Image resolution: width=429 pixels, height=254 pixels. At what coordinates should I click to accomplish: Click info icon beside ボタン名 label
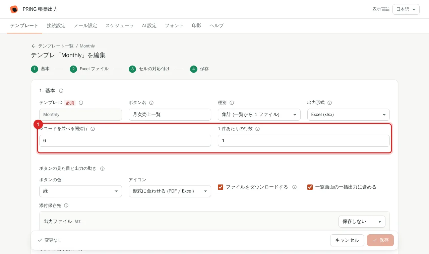(x=151, y=103)
